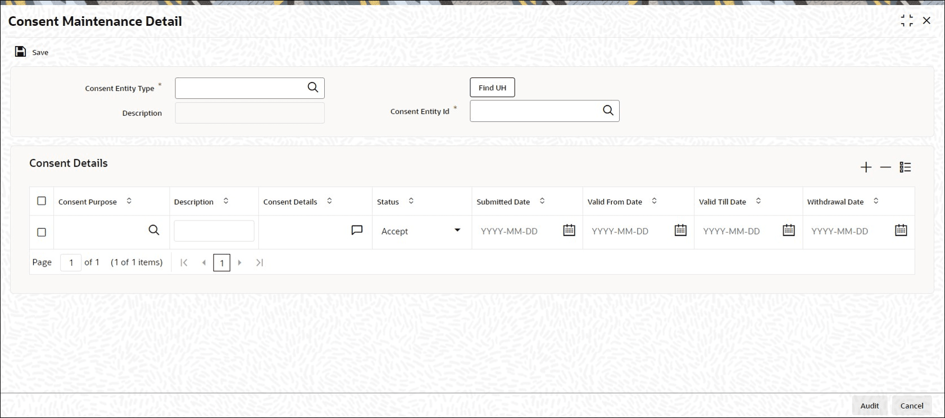Open the Consent Details comment editor icon
The image size is (945, 418).
point(357,230)
